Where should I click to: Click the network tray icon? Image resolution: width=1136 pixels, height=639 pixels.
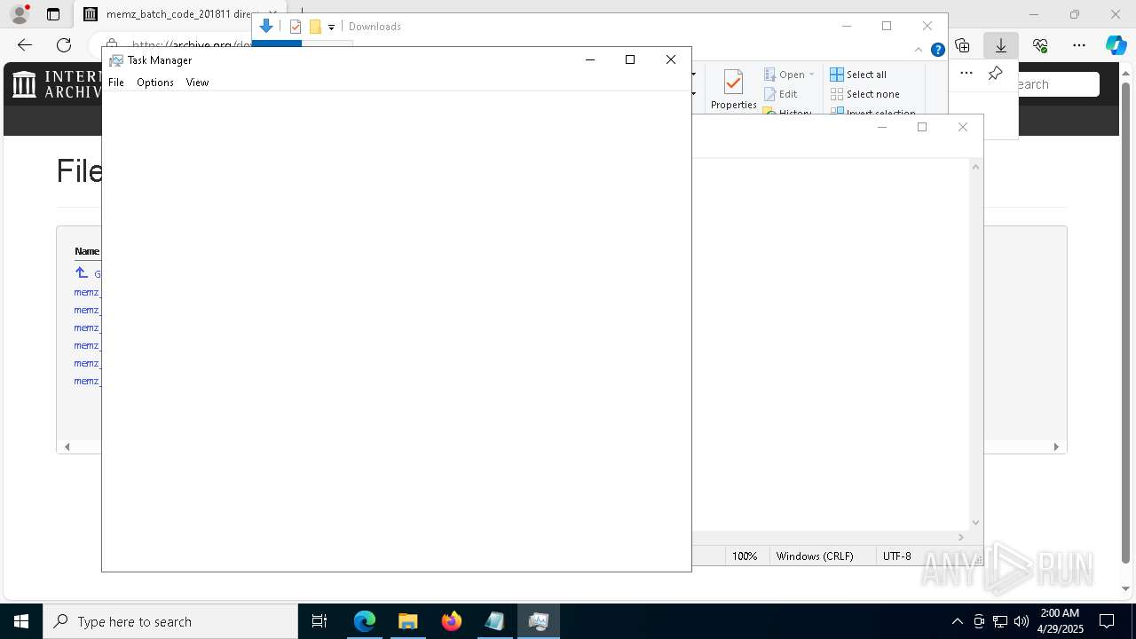tap(1000, 621)
